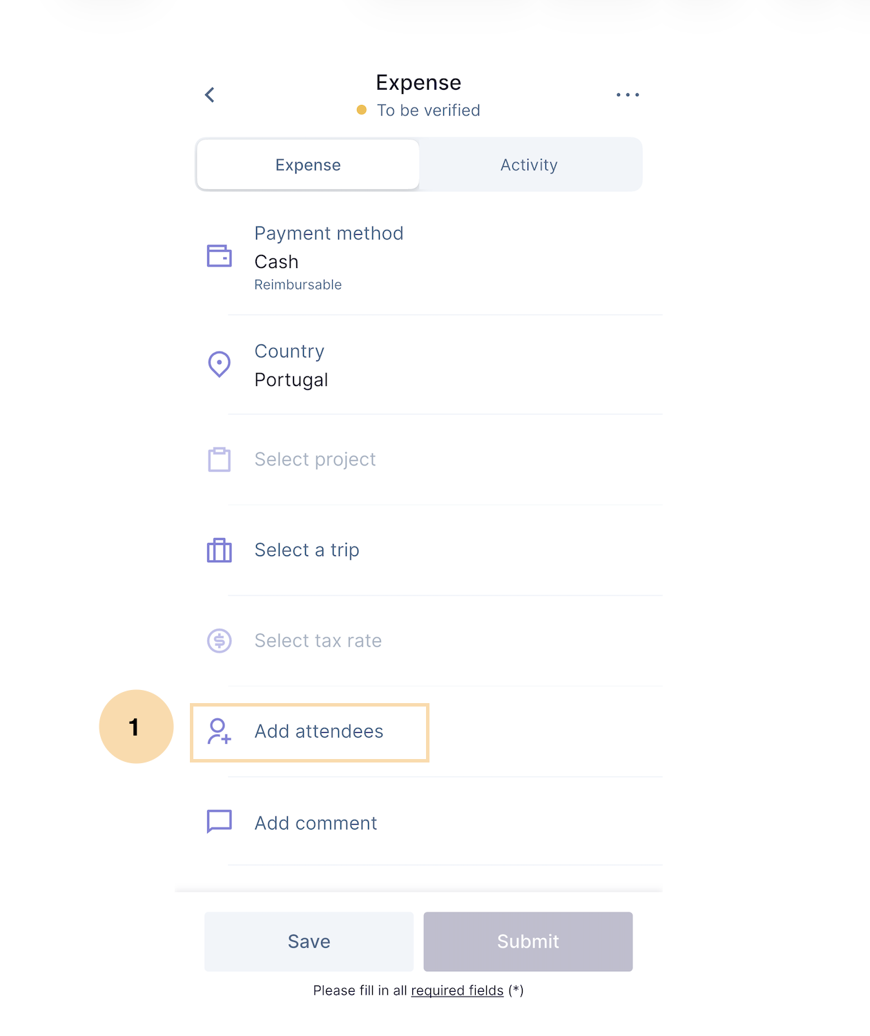The image size is (870, 1036).
Task: Click the suitcase trip icon
Action: (220, 550)
